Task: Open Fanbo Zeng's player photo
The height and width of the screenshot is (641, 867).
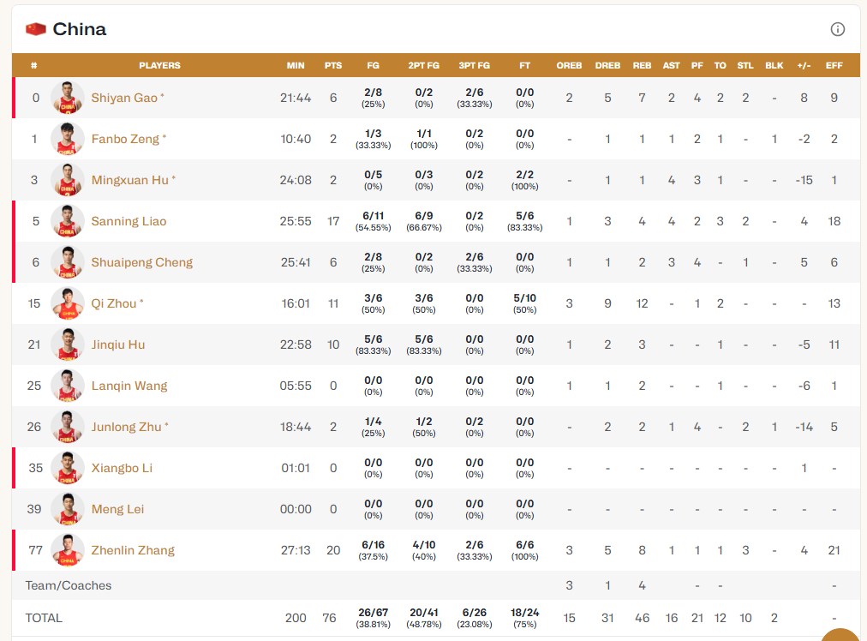Action: (68, 139)
